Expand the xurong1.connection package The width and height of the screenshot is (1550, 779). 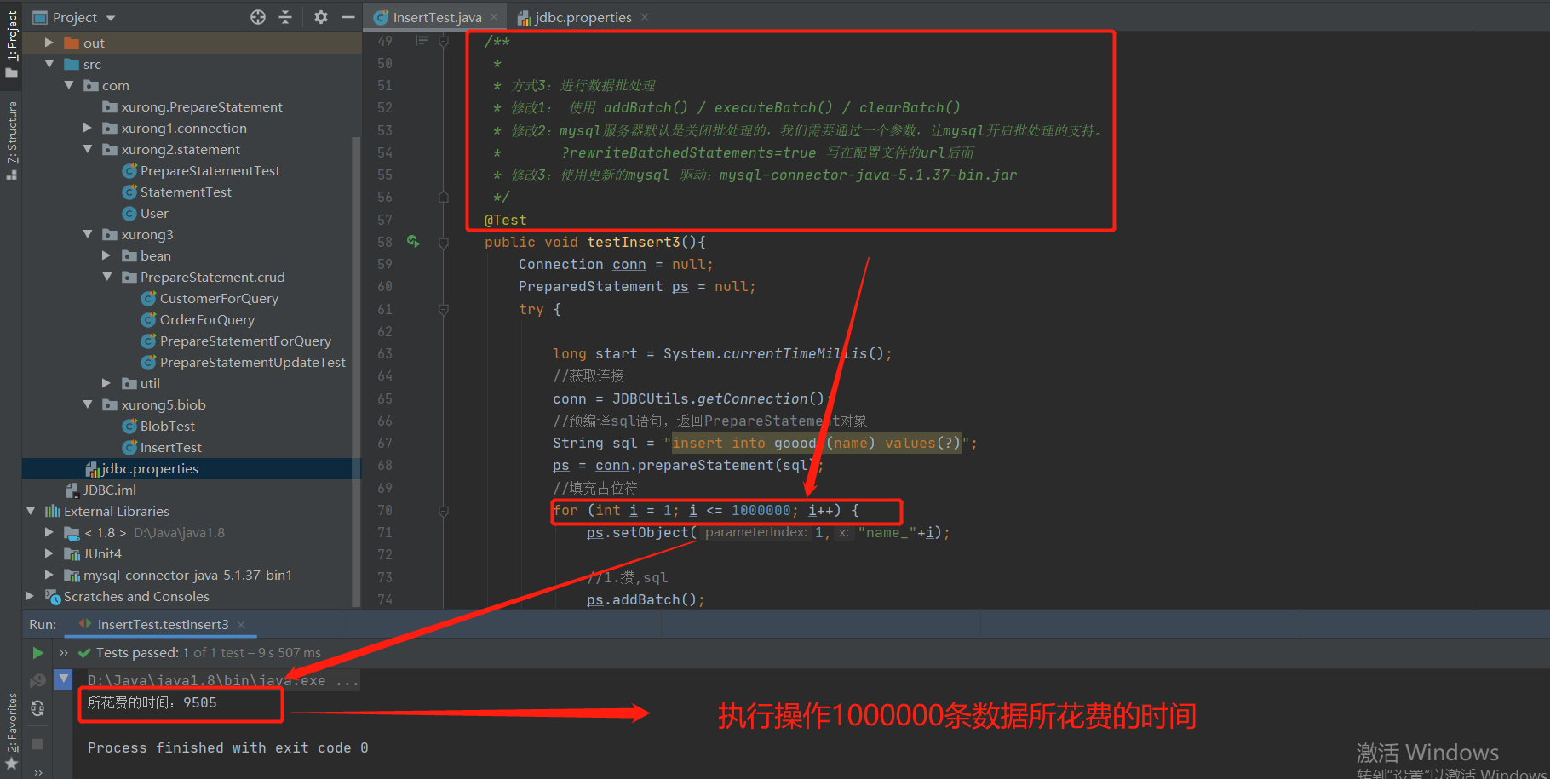tap(88, 128)
